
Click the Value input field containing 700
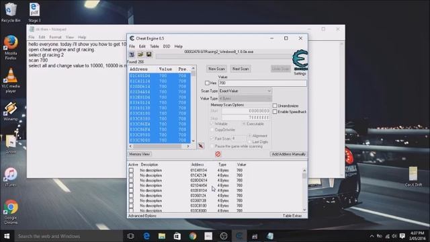[263, 83]
